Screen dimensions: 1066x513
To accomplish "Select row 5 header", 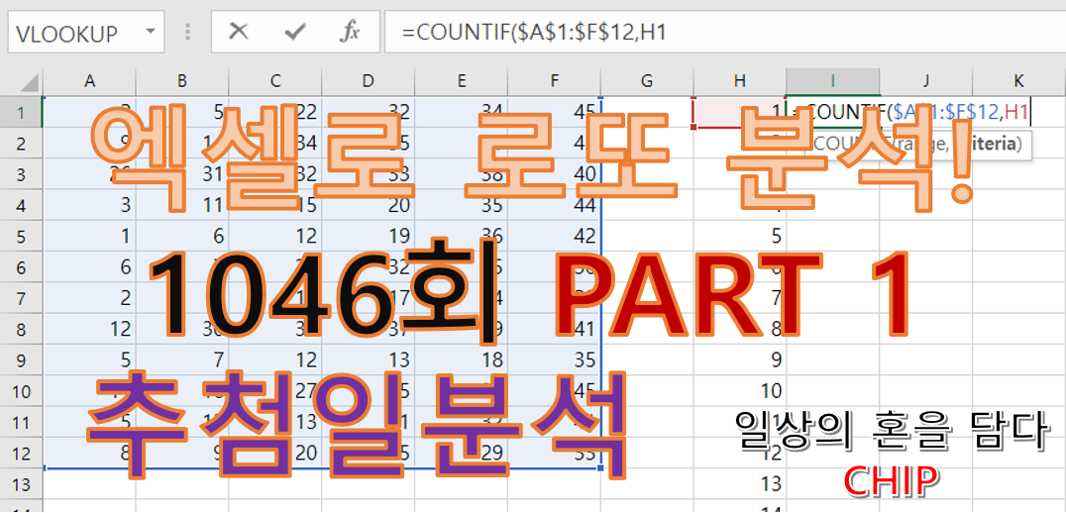I will click(x=21, y=236).
